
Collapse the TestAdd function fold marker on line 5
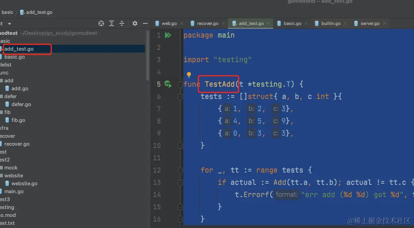180,85
